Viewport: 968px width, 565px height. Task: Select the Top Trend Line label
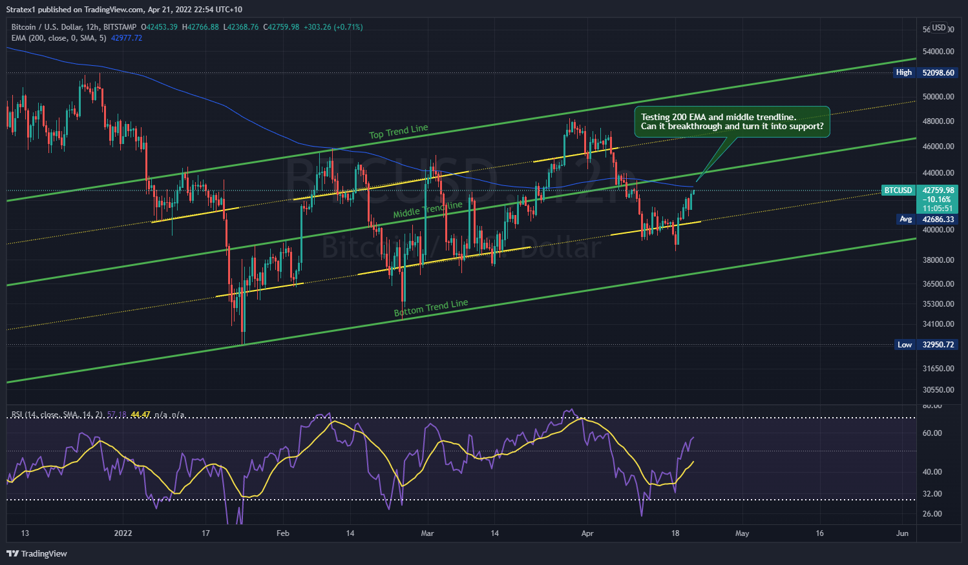point(399,132)
